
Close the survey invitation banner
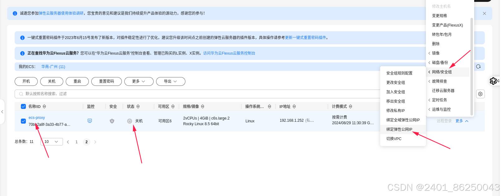point(484,13)
